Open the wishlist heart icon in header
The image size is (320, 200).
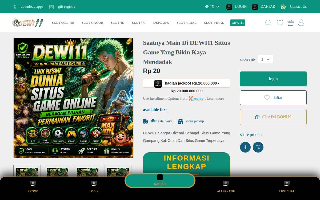point(280,23)
